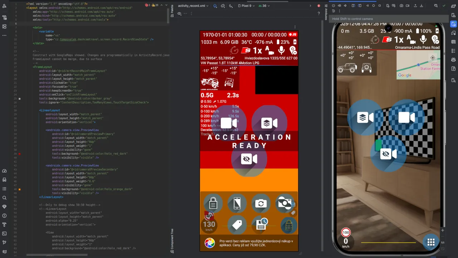
Task: Open the API 36 system image dropdown
Action: (x=265, y=5)
